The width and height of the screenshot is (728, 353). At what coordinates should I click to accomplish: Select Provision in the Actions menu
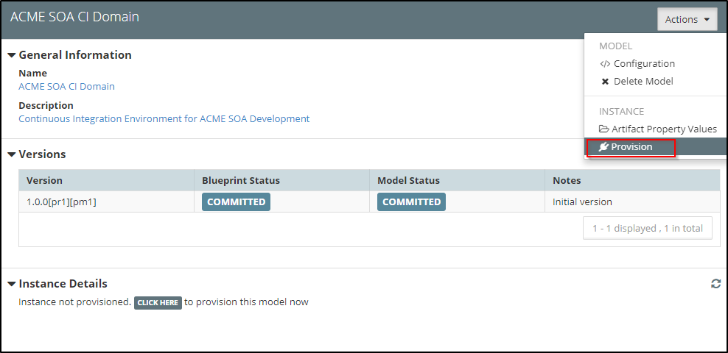tap(631, 147)
